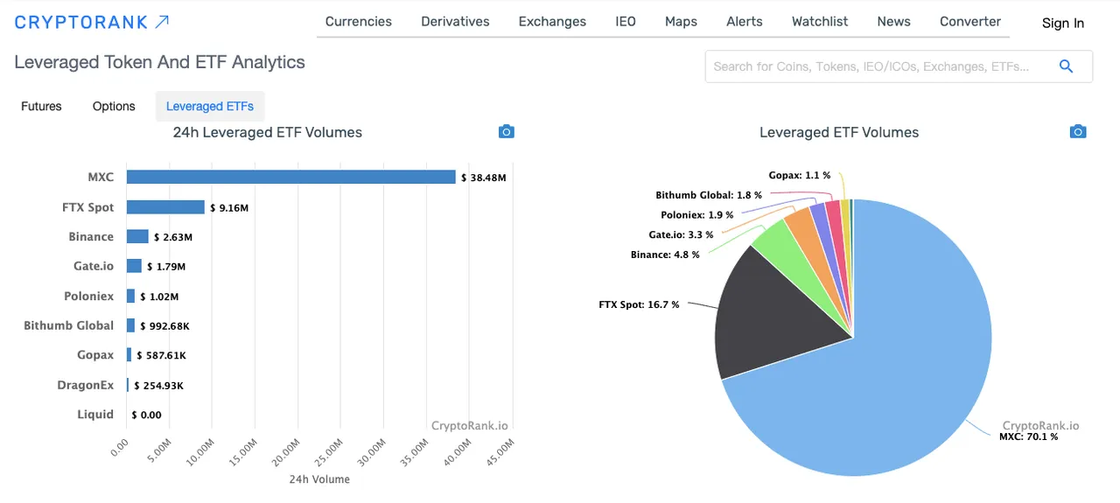Open the Watchlist page

[x=820, y=22]
